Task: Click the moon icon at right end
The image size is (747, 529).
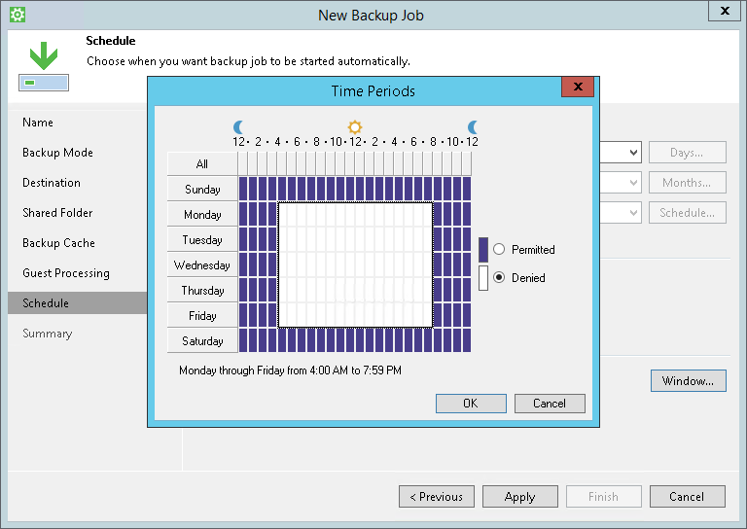Action: point(473,127)
